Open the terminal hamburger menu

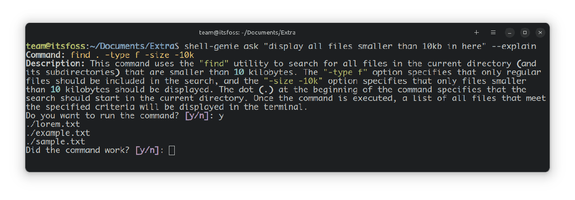(x=493, y=32)
